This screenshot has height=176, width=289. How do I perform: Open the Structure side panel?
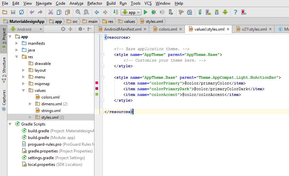4,67
